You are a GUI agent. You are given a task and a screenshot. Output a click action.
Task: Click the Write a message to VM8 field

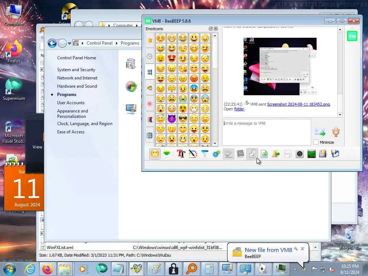(x=267, y=132)
